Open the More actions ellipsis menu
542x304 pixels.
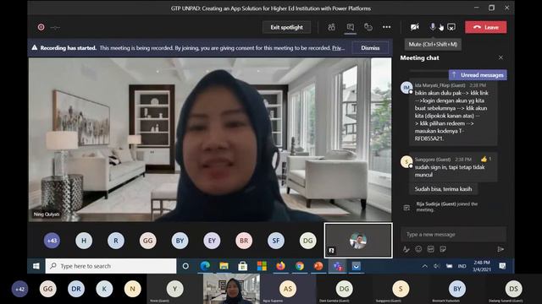click(387, 27)
